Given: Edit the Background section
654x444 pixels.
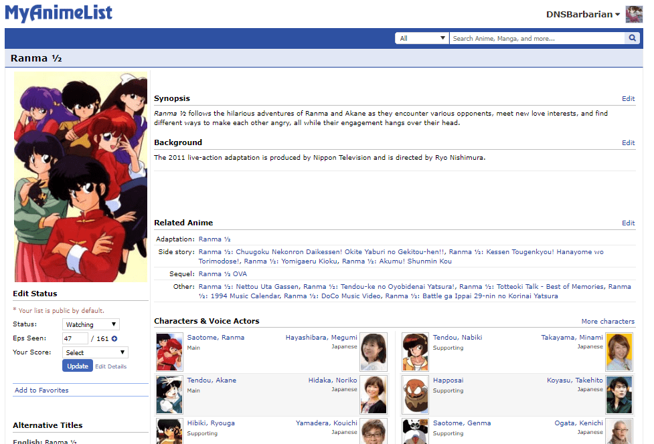Looking at the screenshot, I should [x=628, y=142].
